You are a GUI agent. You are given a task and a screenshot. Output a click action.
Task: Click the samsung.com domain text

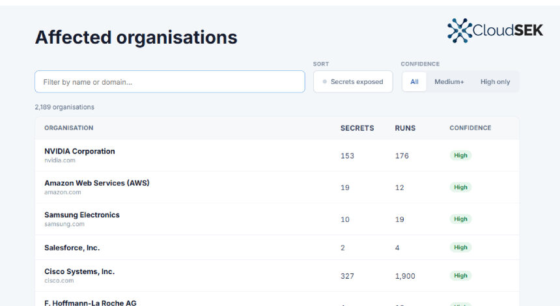[64, 224]
